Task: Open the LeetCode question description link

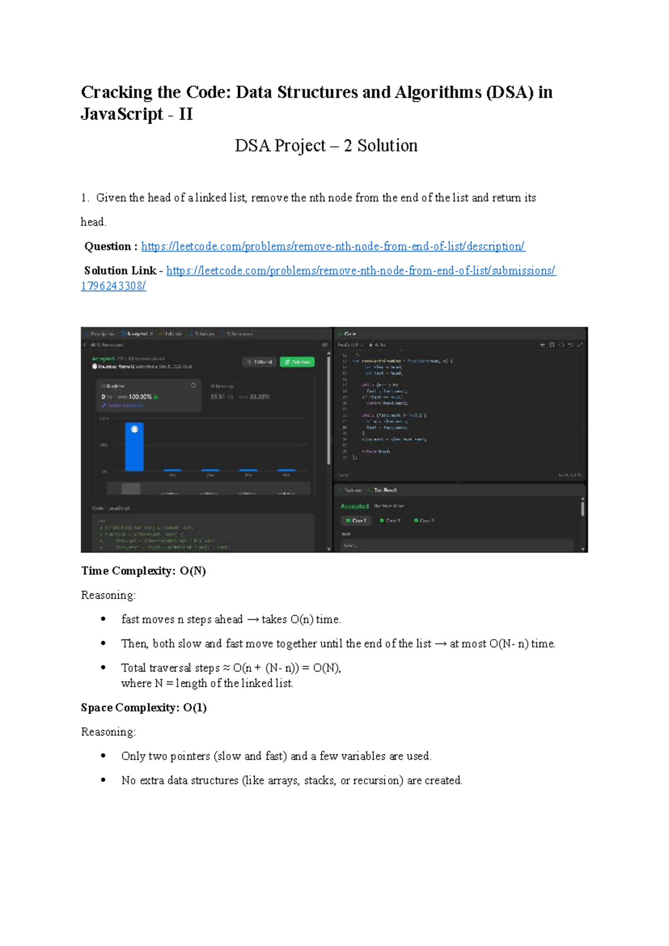Action: 333,246
